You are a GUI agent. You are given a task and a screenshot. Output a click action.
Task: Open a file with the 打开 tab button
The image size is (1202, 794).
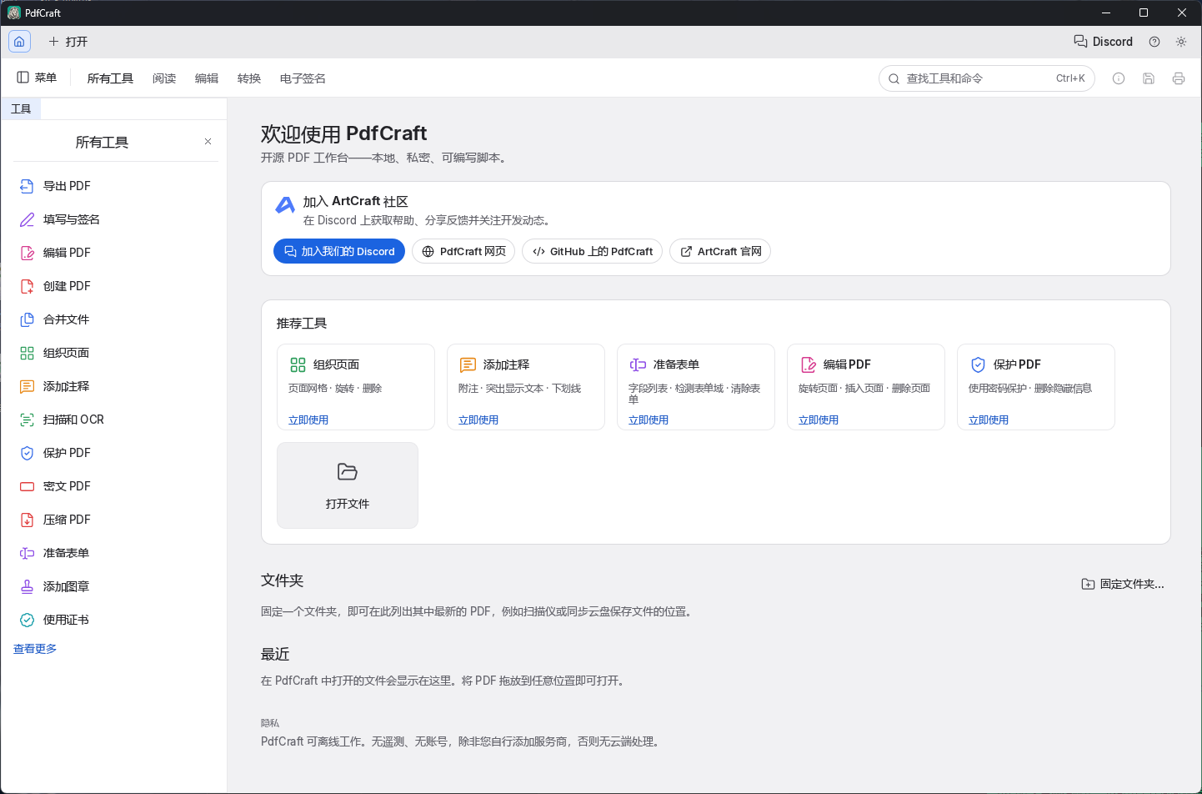[x=68, y=42]
